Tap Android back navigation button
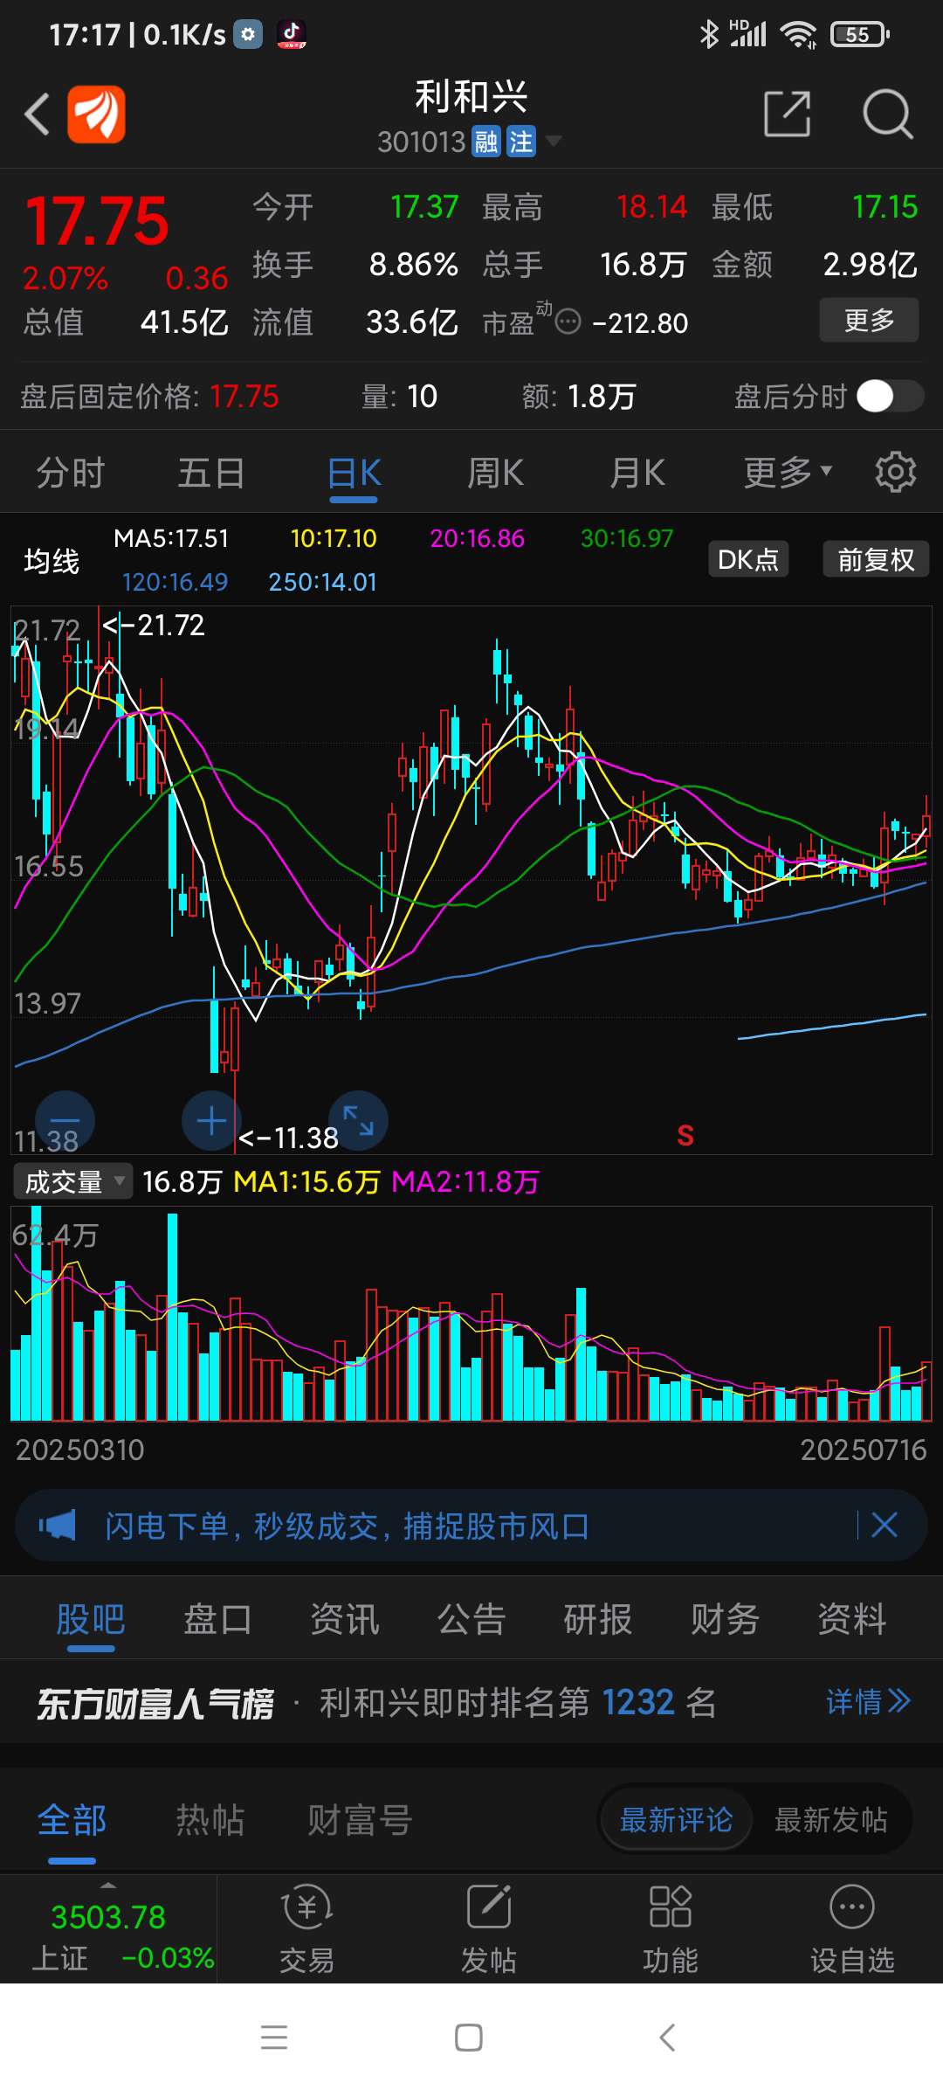 (x=667, y=2038)
